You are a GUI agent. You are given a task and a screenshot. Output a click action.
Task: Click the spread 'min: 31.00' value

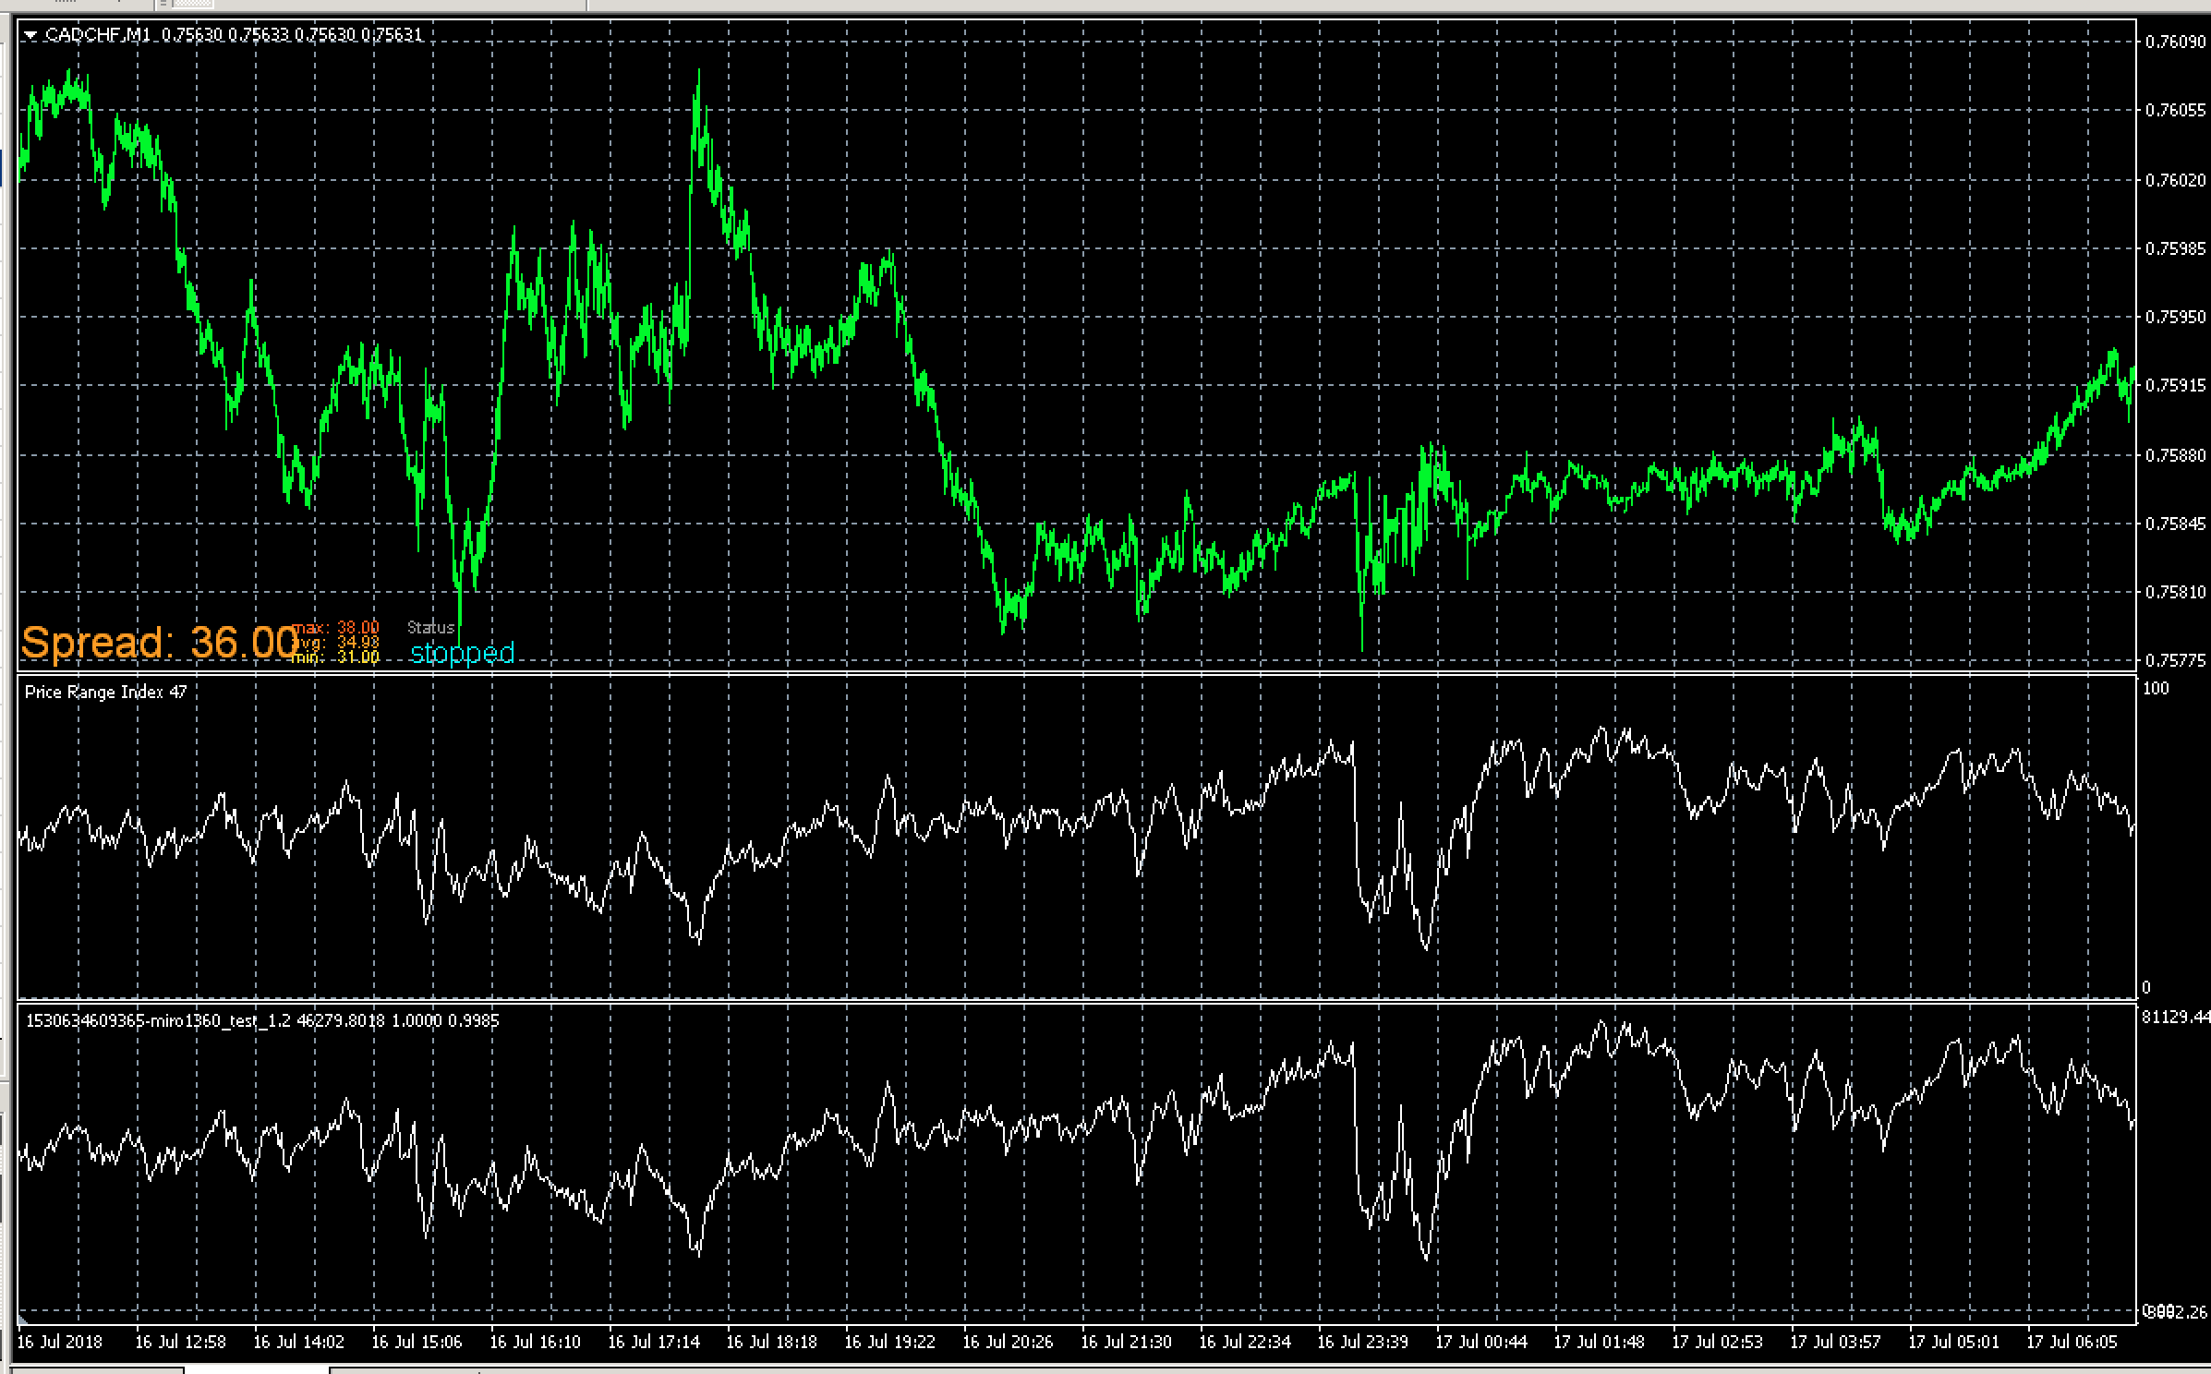336,657
